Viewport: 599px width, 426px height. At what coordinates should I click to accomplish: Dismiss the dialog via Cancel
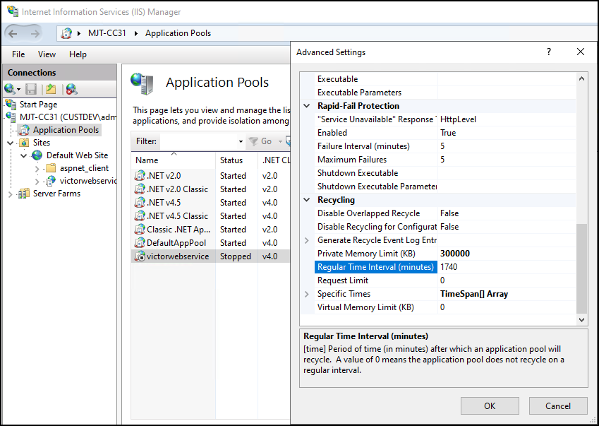[558, 406]
